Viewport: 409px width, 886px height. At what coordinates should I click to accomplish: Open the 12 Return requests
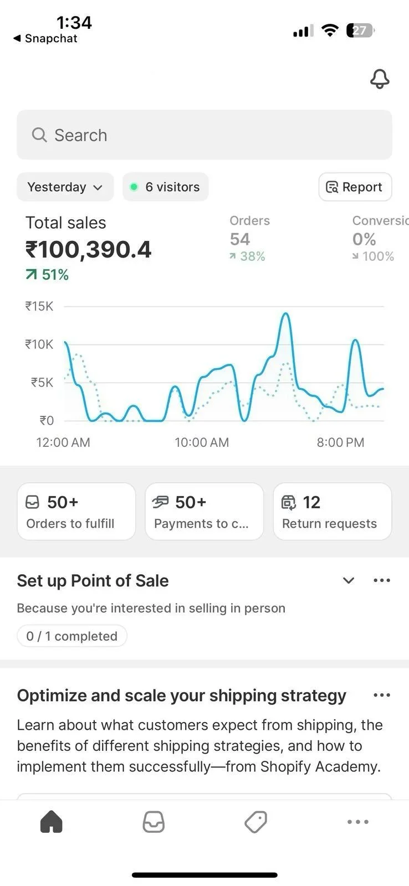tap(332, 512)
